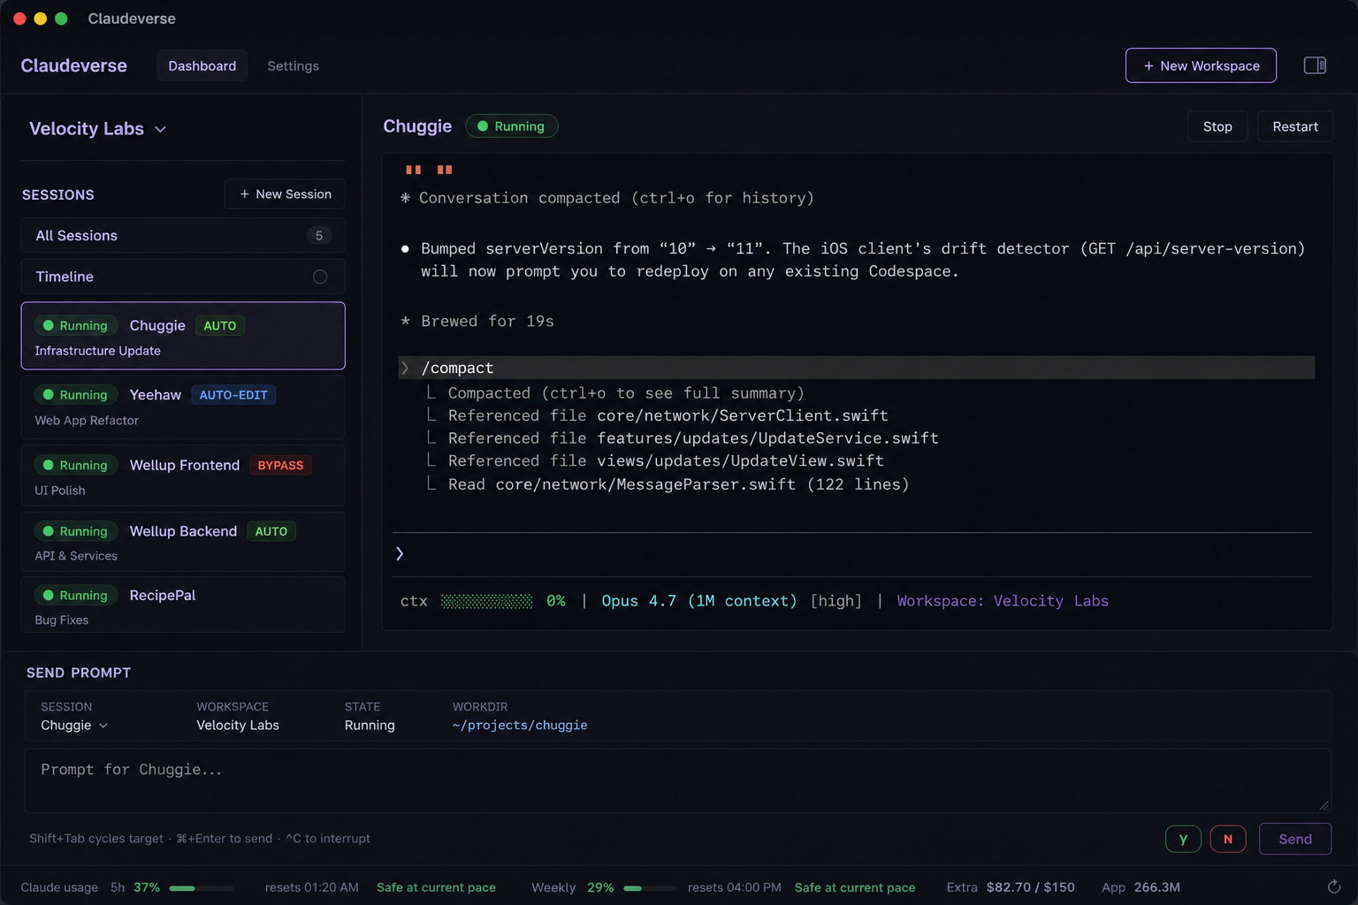This screenshot has height=905, width=1358.
Task: Open the Wellup Backend session
Action: pyautogui.click(x=183, y=542)
